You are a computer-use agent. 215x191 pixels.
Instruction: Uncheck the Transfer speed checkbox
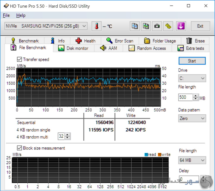[x=19, y=59]
